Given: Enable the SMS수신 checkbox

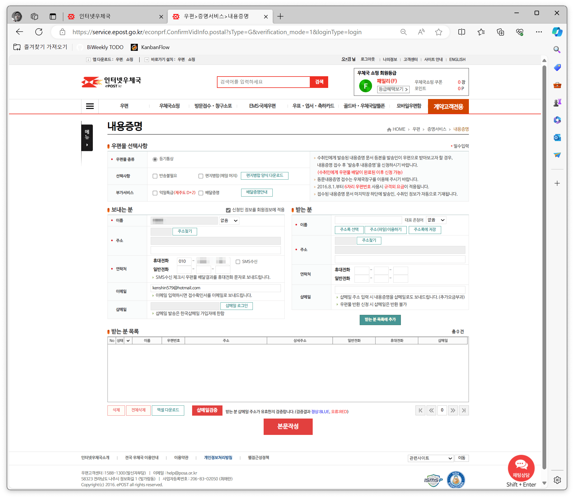Looking at the screenshot, I should [238, 262].
